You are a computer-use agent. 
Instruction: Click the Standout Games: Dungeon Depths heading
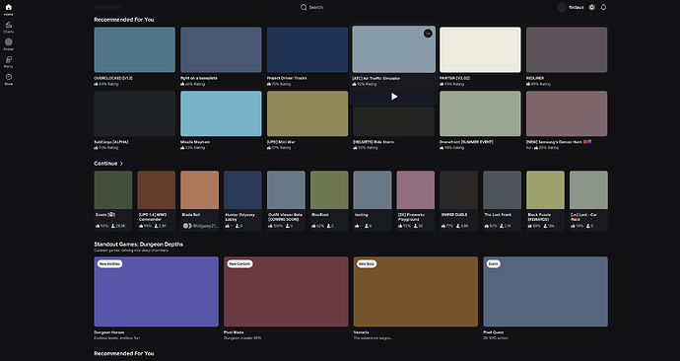(138, 245)
